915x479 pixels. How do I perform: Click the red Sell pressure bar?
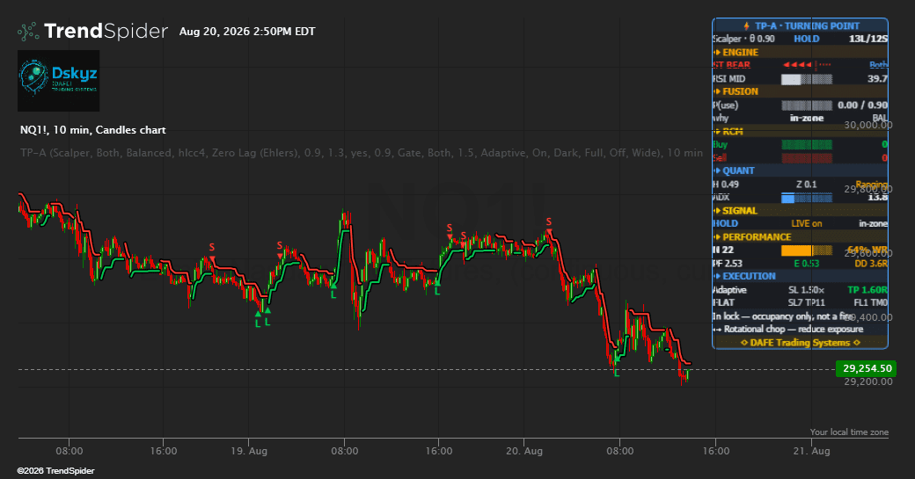pos(807,157)
